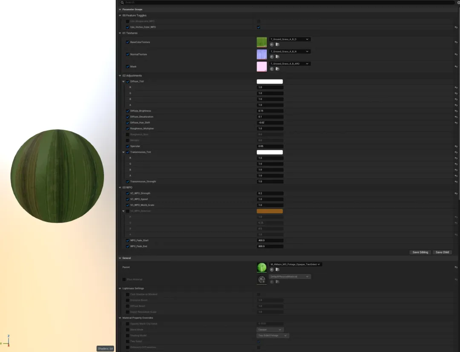Reset BaseColorTexture to default value
This screenshot has height=352, width=460.
456,42
